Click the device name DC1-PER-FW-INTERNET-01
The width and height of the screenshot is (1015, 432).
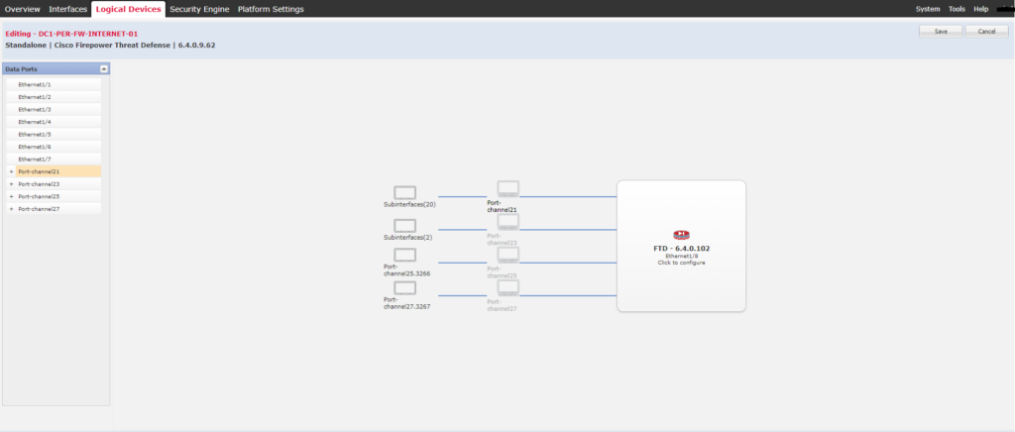88,34
